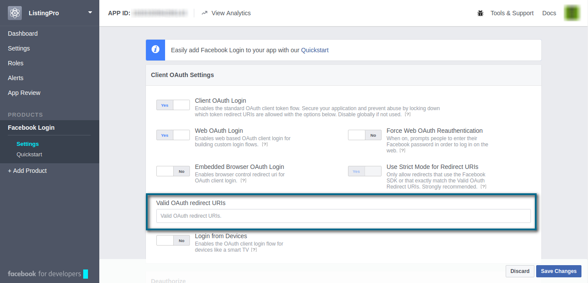Image resolution: width=588 pixels, height=283 pixels.
Task: Click the facebook for developers logo
Action: pyautogui.click(x=48, y=274)
